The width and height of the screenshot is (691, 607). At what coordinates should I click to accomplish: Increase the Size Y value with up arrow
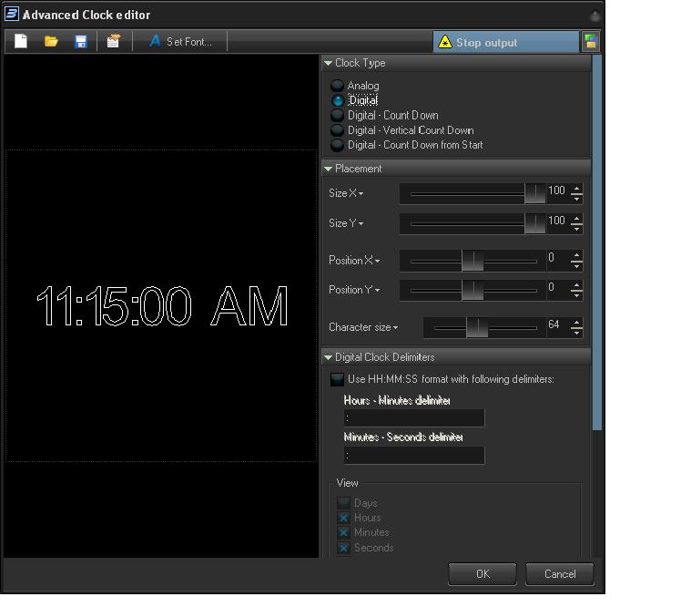(x=576, y=218)
